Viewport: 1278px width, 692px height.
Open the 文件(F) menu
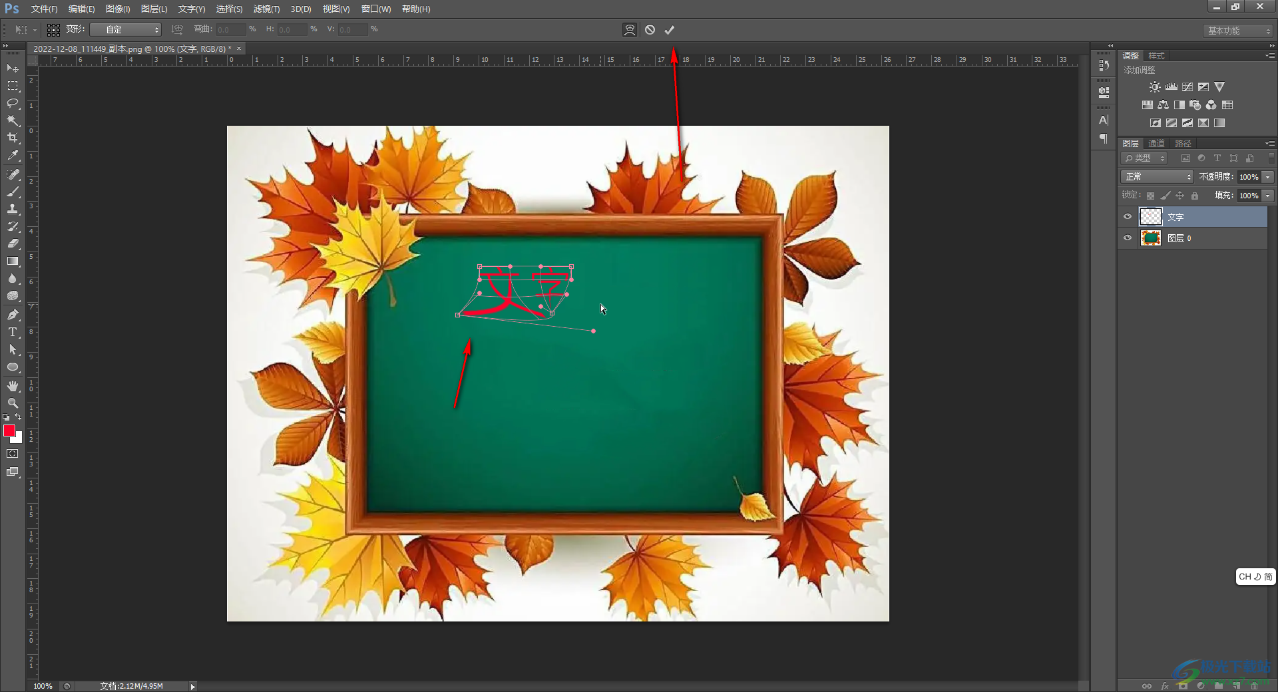(45, 9)
